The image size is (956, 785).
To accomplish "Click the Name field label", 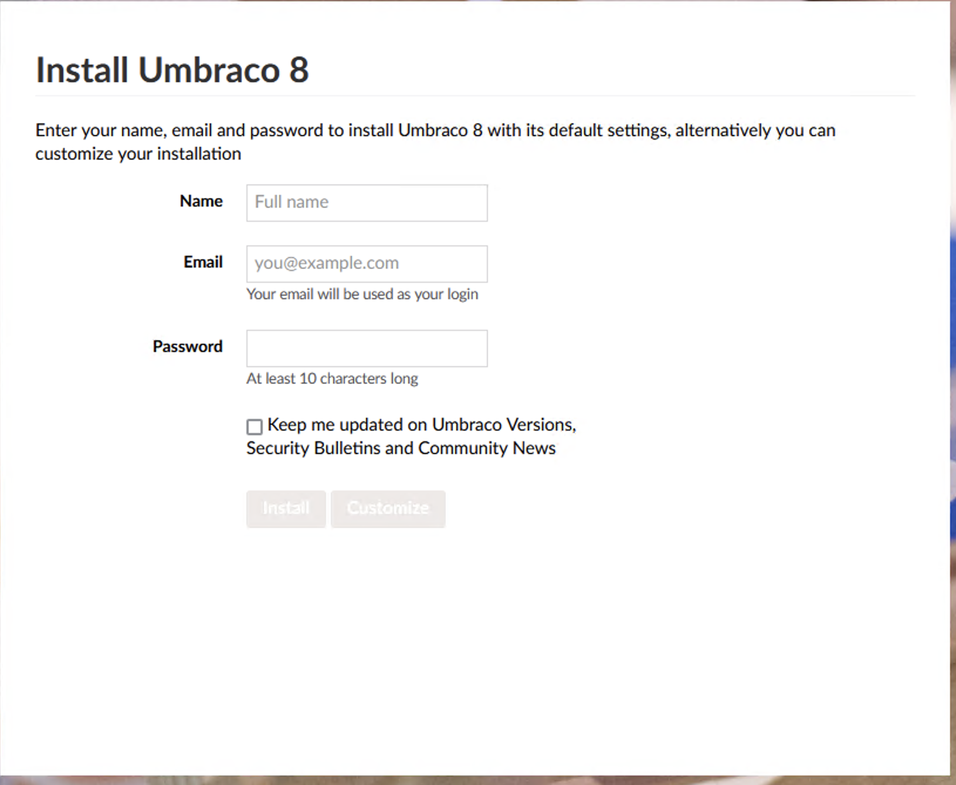I will coord(201,201).
